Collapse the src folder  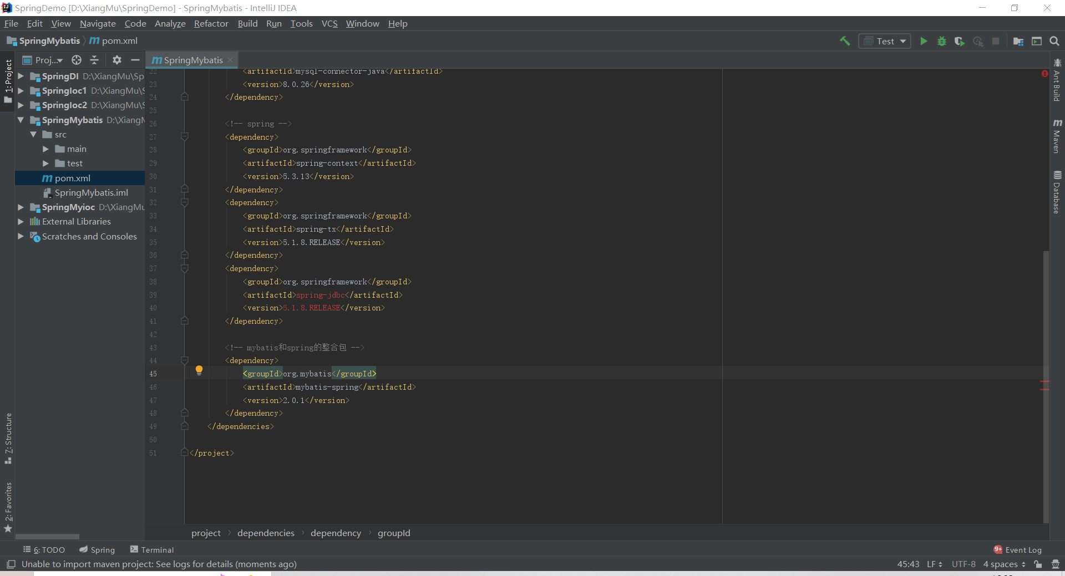[x=33, y=134]
